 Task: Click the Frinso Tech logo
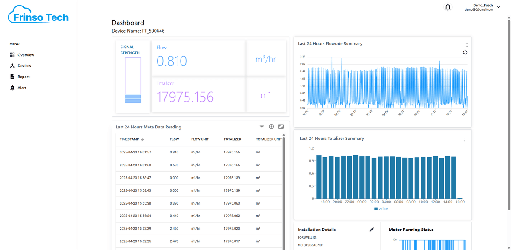click(38, 15)
